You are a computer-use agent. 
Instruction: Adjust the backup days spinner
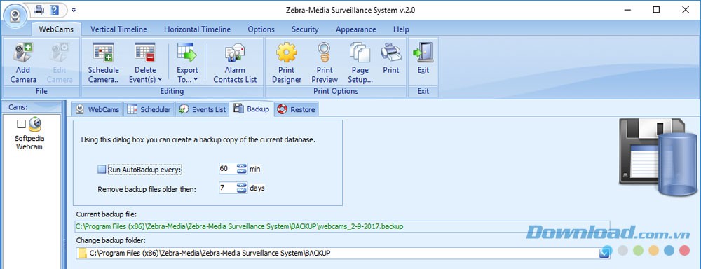(x=242, y=188)
